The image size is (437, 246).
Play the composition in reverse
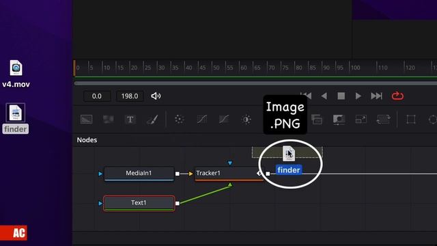(324, 96)
